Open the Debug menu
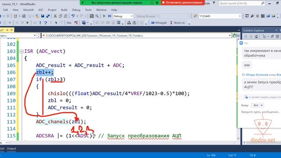The height and width of the screenshot is (158, 281). coord(76,10)
